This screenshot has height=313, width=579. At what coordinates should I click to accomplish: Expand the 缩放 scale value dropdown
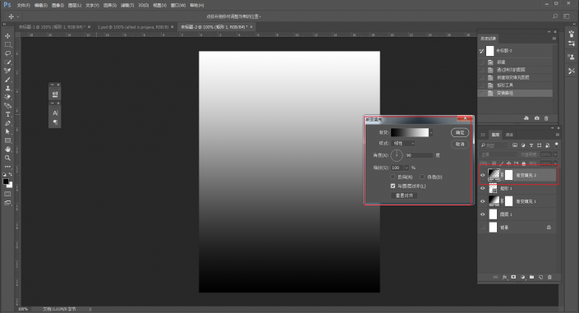pos(407,168)
